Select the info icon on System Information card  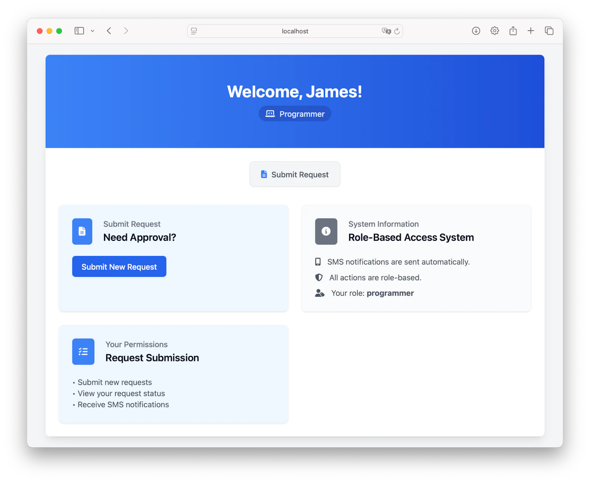[x=326, y=231]
